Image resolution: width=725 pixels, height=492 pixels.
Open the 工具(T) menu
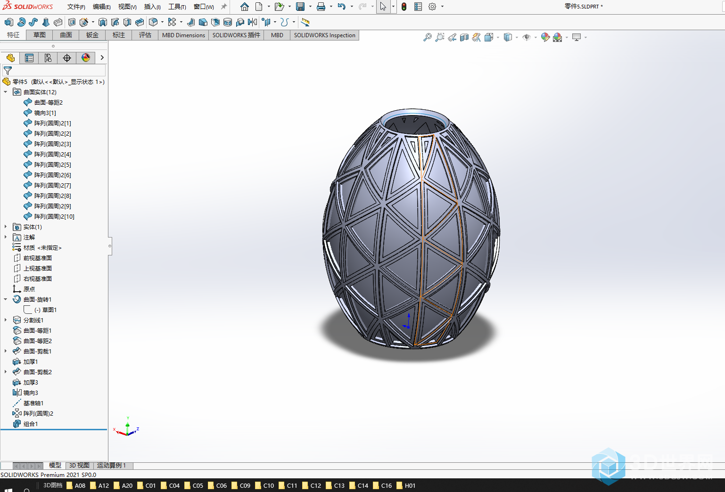177,7
